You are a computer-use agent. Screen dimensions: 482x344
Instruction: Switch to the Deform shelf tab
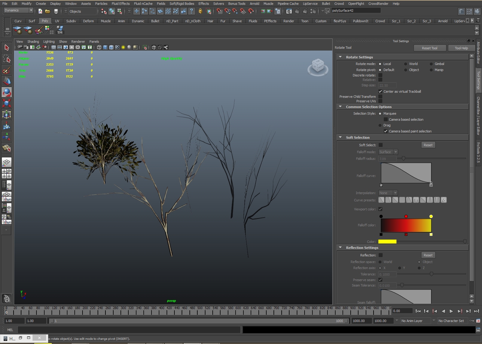88,21
